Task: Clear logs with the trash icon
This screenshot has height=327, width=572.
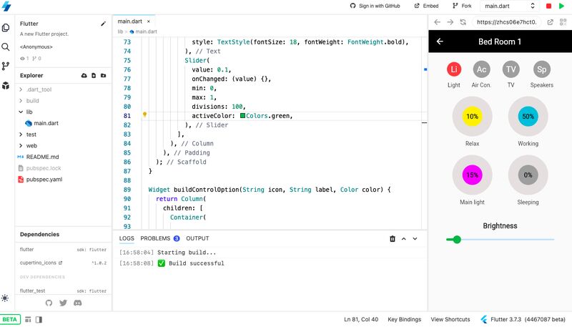Action: 392,238
